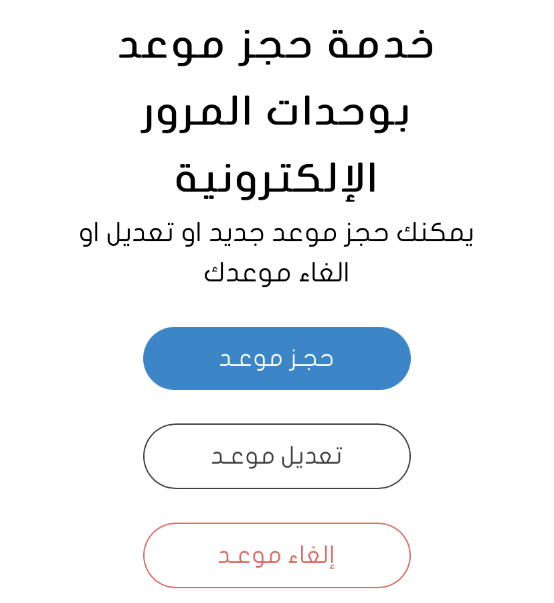Click the subtitle line starting with "يمكنك"
The height and width of the screenshot is (603, 554).
(x=276, y=232)
